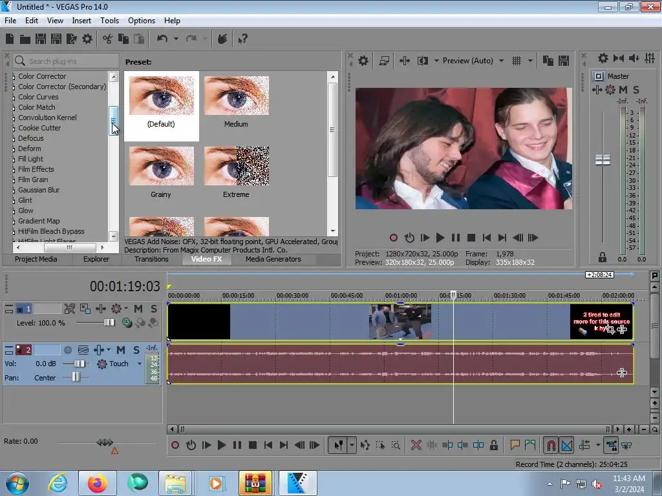Play the preview from cursor
This screenshot has height=496, width=662.
[440, 238]
